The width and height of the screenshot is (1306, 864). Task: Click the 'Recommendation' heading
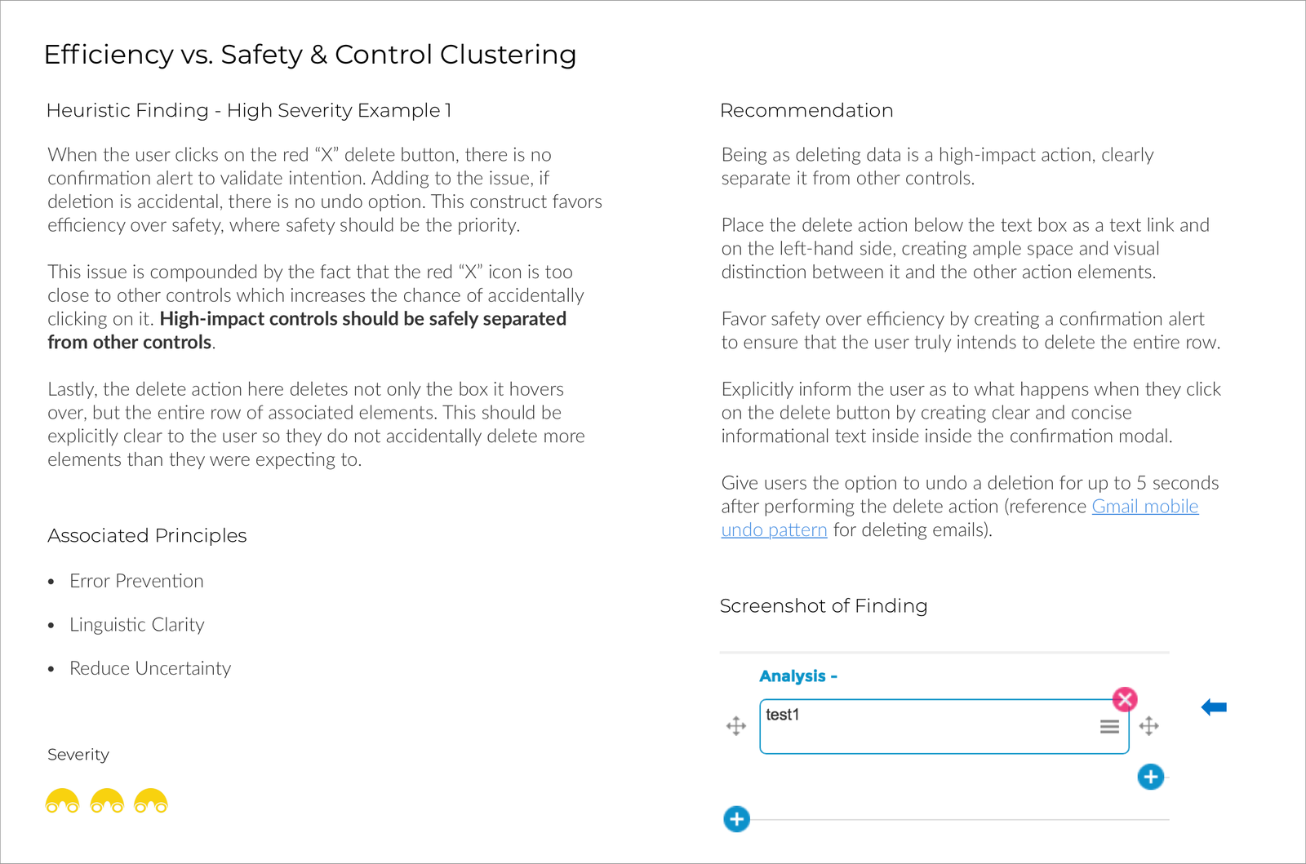coord(806,110)
